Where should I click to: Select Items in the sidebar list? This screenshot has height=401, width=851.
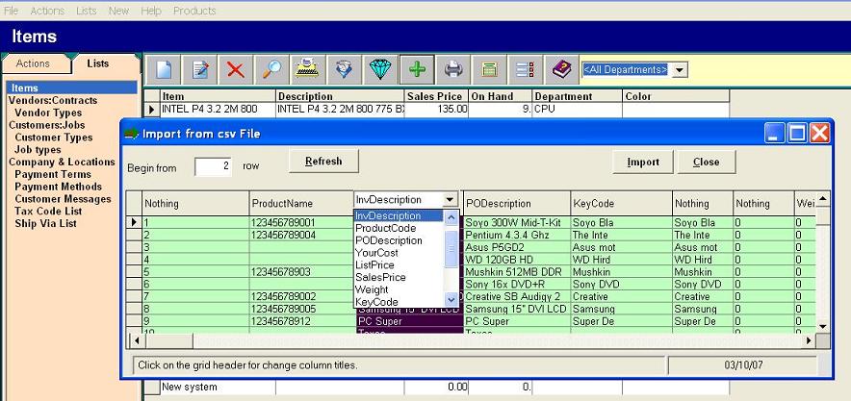(x=71, y=88)
